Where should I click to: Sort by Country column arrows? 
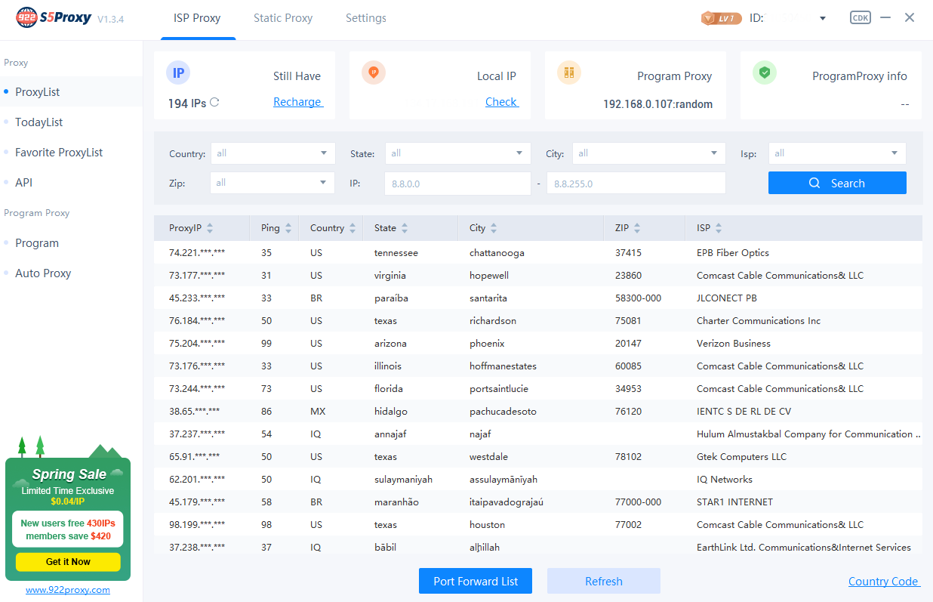(x=353, y=228)
